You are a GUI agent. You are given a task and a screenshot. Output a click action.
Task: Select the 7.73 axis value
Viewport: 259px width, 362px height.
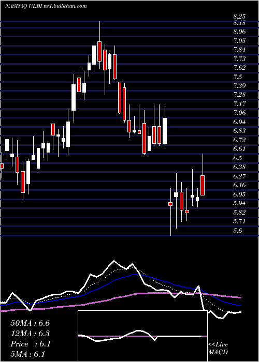coord(239,58)
